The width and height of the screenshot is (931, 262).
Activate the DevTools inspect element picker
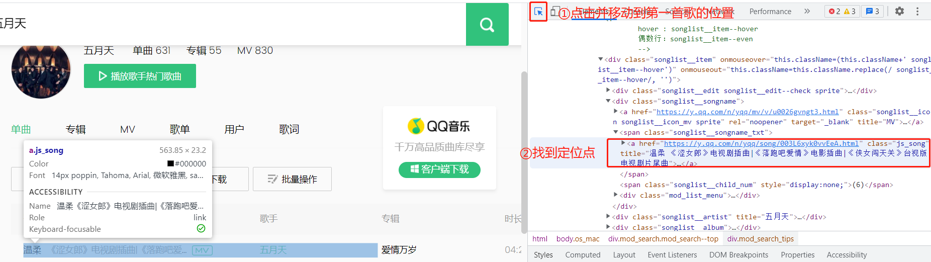(x=538, y=11)
